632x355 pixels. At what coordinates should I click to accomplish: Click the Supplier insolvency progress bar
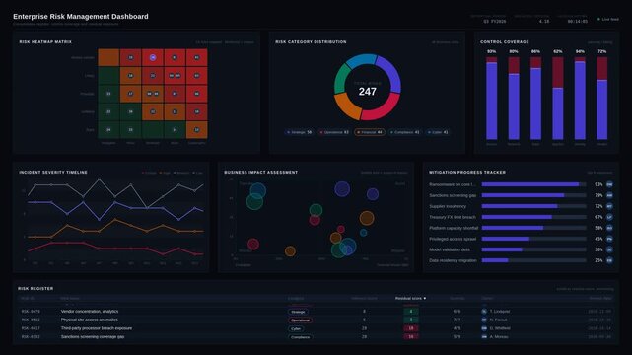pos(533,206)
